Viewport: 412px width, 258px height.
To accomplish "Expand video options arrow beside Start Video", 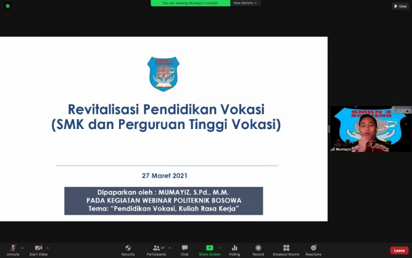I will pos(48,248).
